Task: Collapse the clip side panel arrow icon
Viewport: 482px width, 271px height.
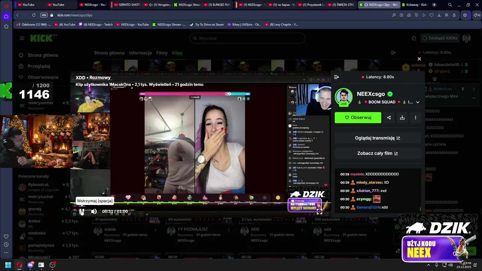Action: pyautogui.click(x=336, y=77)
